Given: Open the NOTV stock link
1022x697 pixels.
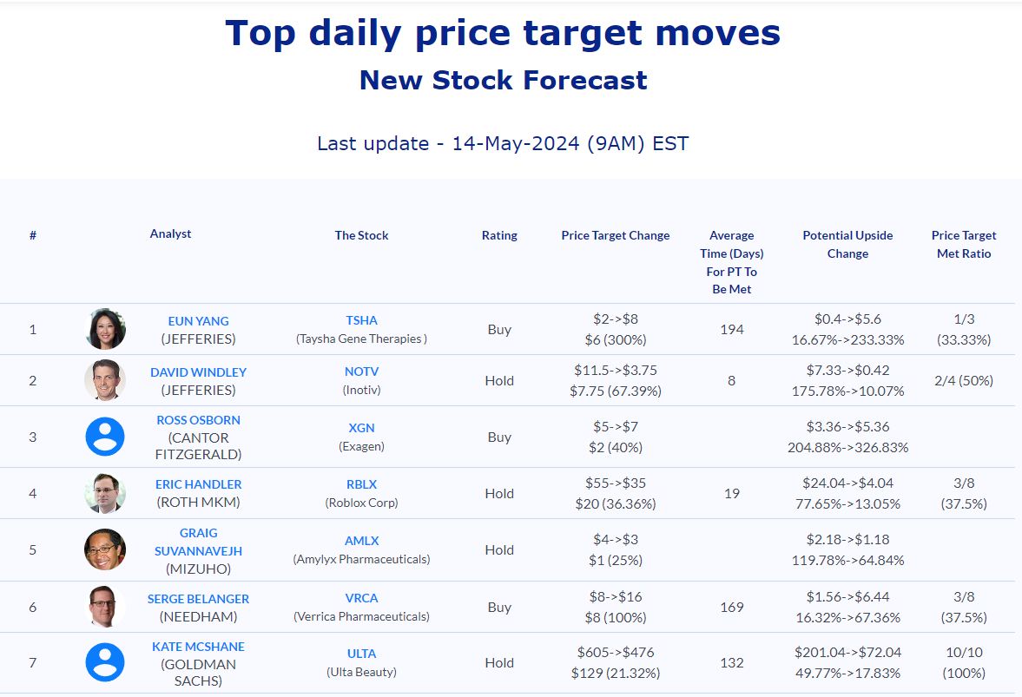Looking at the screenshot, I should coord(362,372).
